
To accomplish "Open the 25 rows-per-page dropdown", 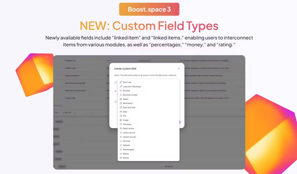I will 57,113.
